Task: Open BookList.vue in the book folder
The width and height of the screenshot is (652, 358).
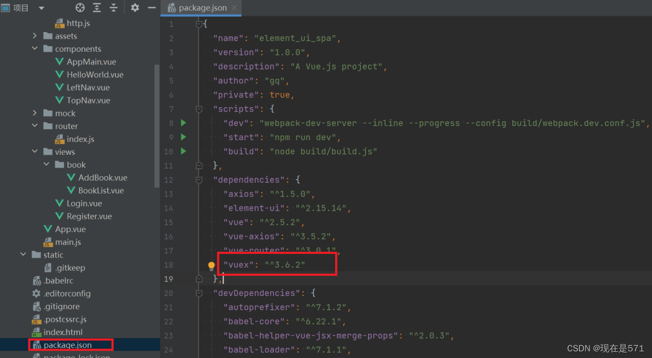Action: [x=97, y=190]
